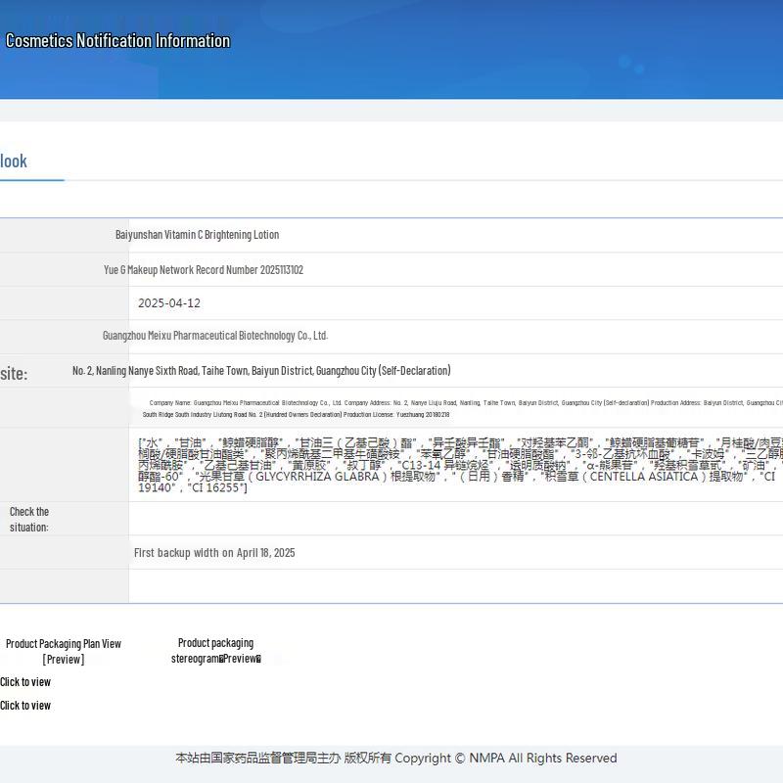Click the 'First backup width on April 18, 2025' text

point(214,553)
